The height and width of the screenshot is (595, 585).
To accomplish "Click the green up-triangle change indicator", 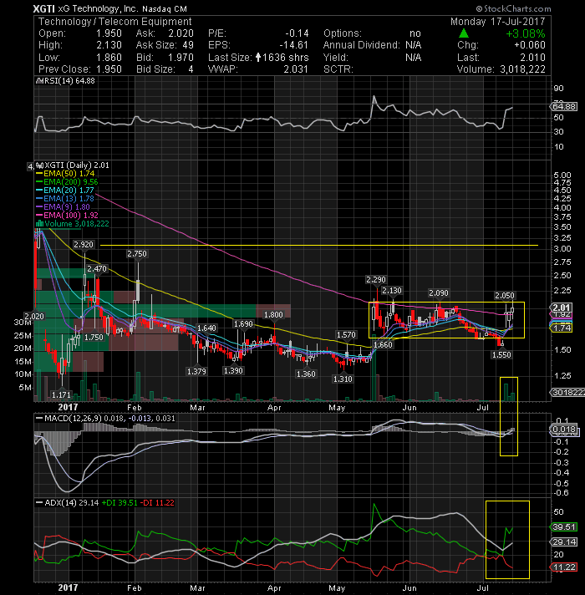I will [x=464, y=33].
